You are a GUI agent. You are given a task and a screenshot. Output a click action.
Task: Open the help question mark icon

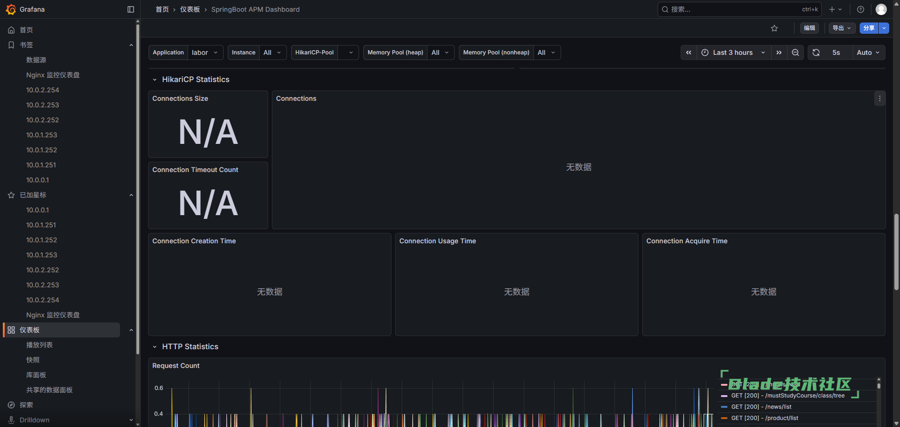tap(861, 9)
